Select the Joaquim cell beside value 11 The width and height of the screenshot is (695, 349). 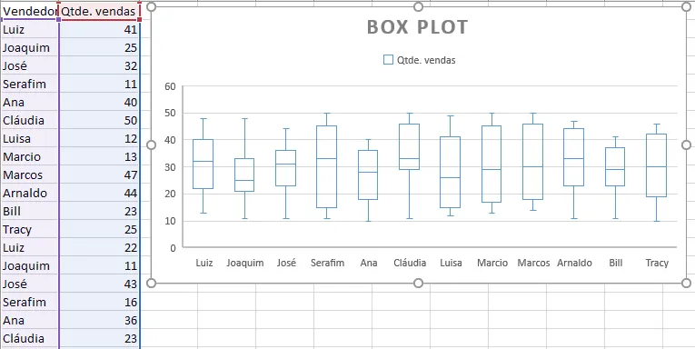click(x=30, y=265)
